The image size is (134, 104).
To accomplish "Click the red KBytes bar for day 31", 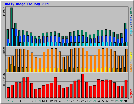I will coord(126,89).
